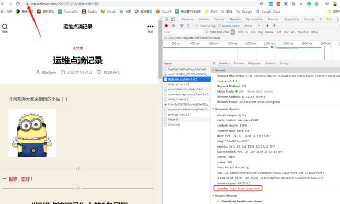
Task: Click the admin author link
Action: [x=49, y=72]
